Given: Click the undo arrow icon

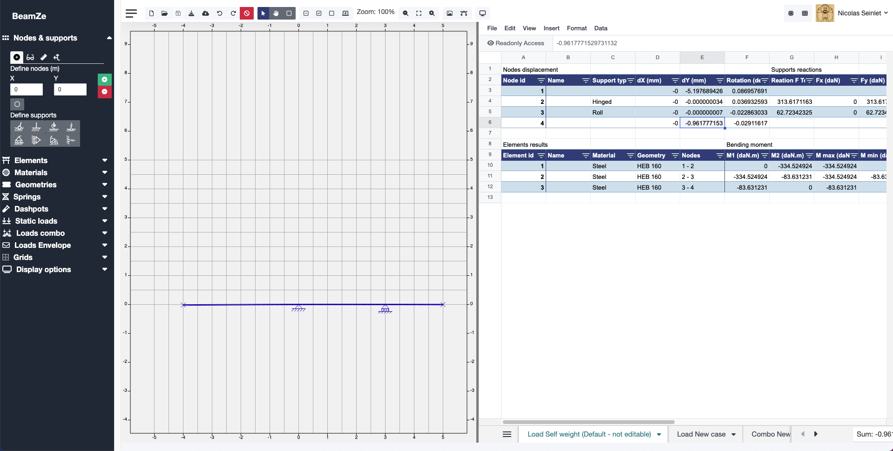Looking at the screenshot, I should 219,14.
